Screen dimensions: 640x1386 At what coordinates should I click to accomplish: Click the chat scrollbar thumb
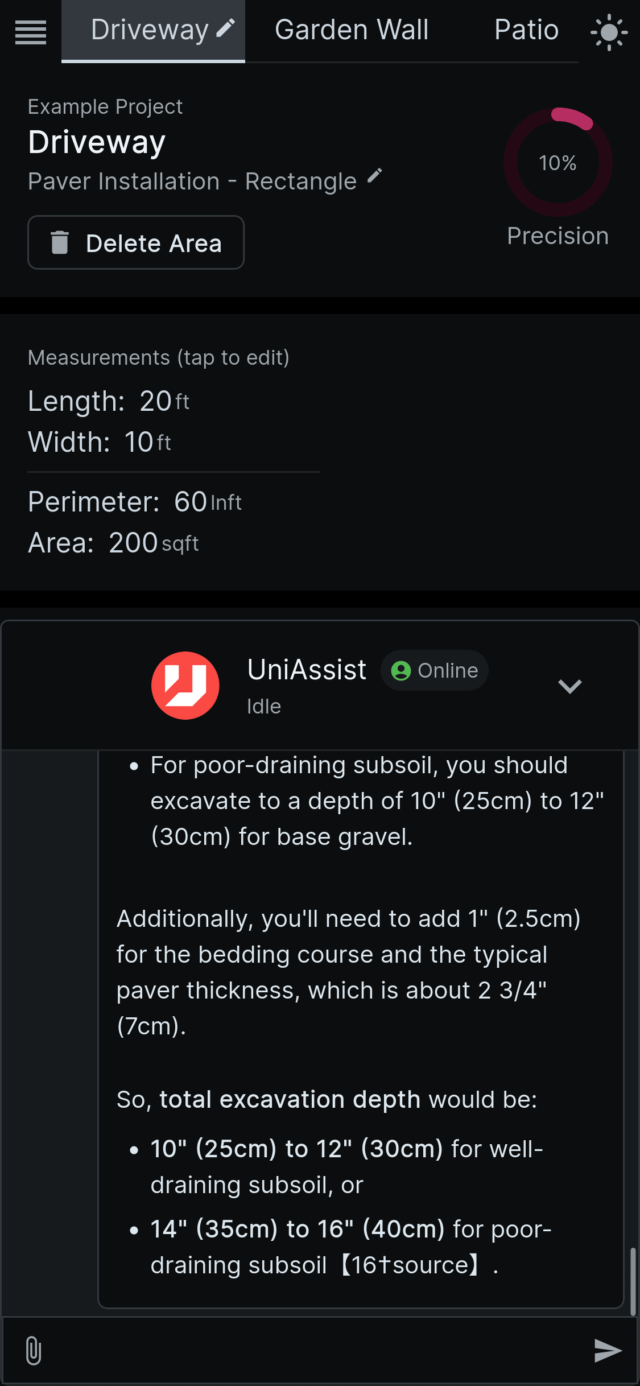pos(633,1281)
